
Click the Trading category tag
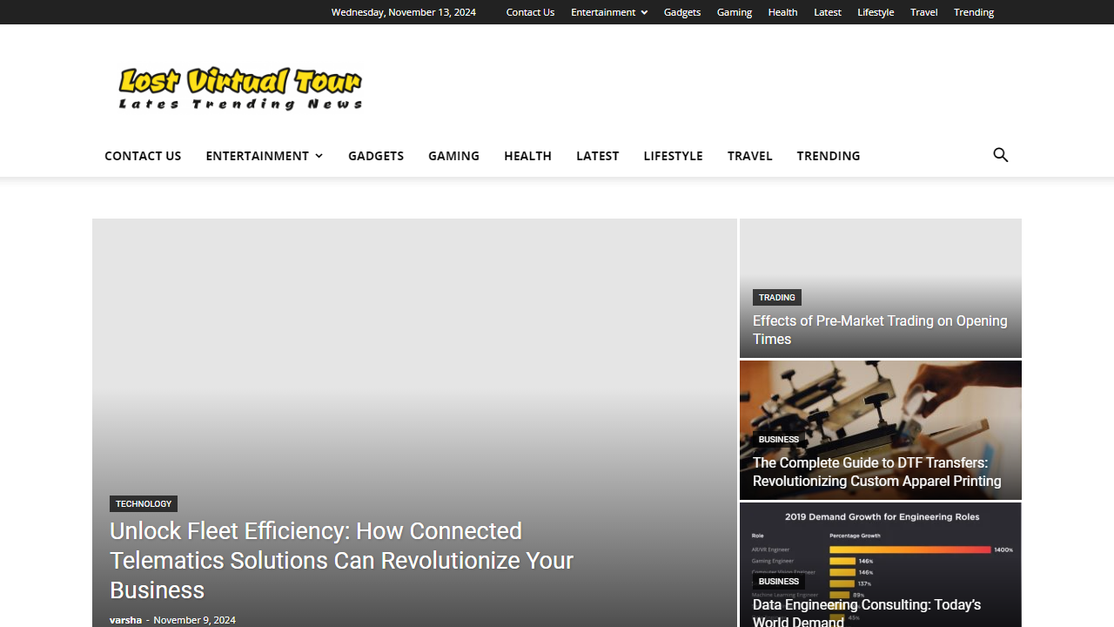pyautogui.click(x=776, y=298)
